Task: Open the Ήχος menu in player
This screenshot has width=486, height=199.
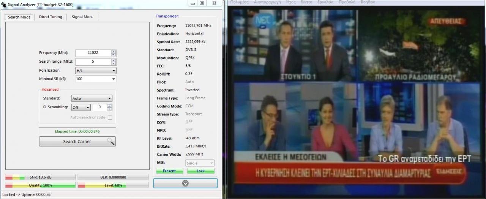Action: 291,2
